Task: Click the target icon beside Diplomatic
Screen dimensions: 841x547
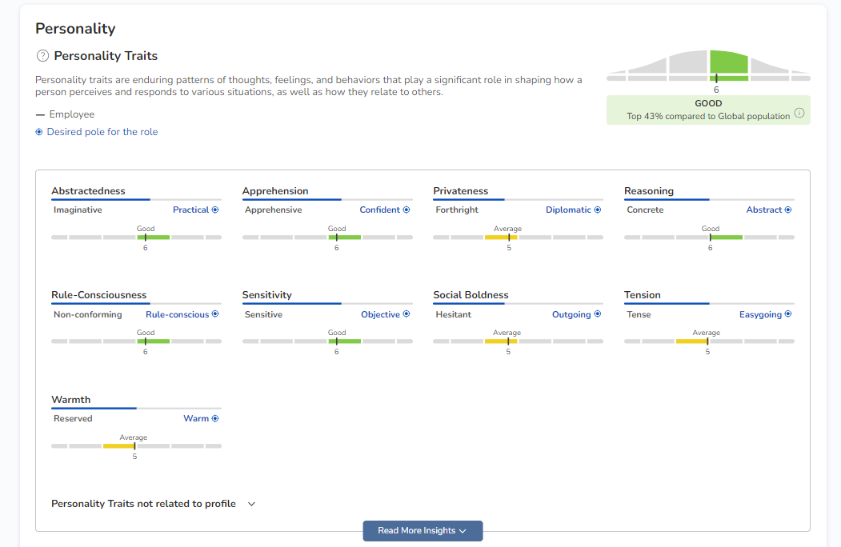Action: click(598, 210)
